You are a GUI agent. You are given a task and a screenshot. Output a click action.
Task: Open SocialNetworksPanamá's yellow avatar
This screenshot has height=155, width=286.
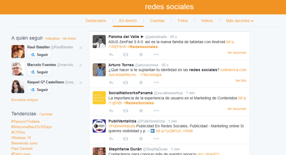pyautogui.click(x=99, y=98)
